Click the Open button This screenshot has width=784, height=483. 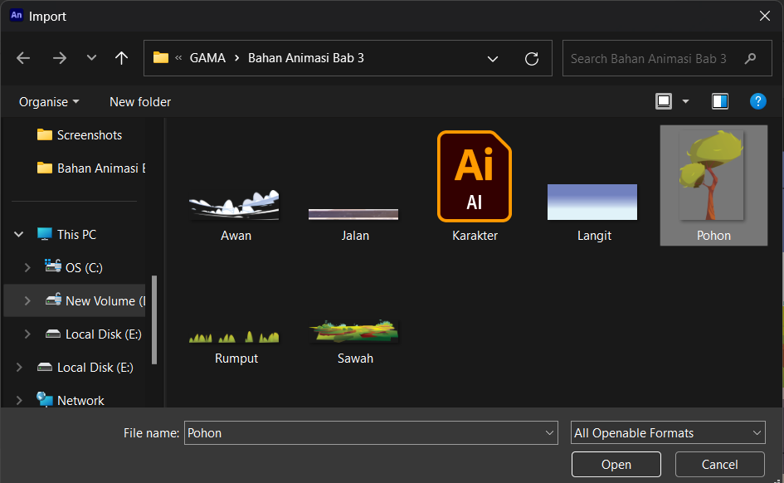616,465
